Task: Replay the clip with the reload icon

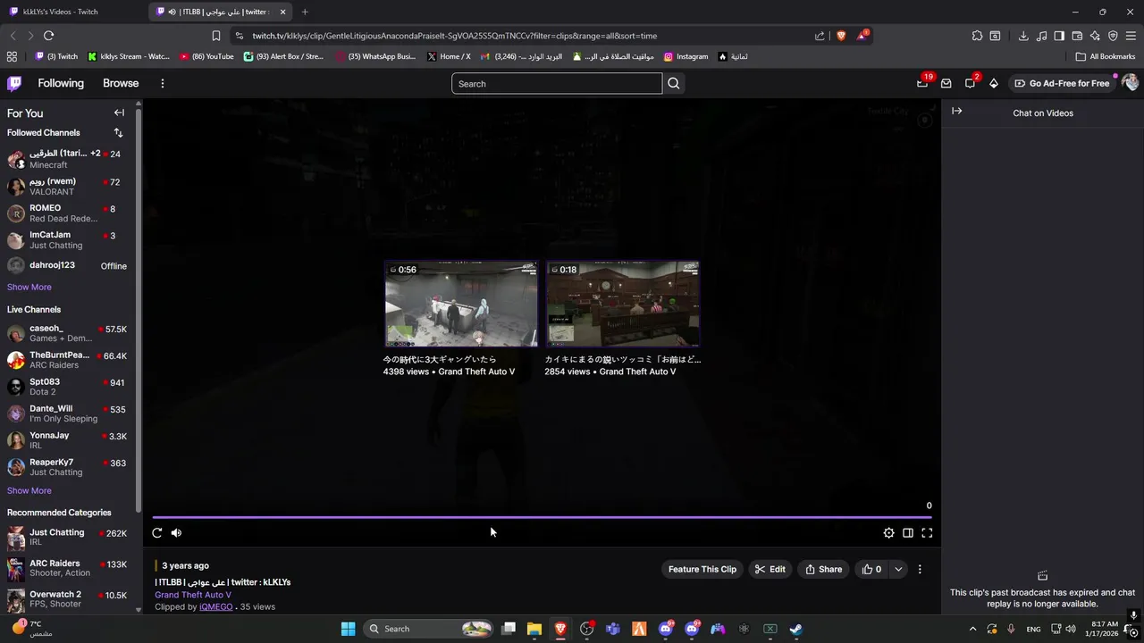Action: coord(157,533)
